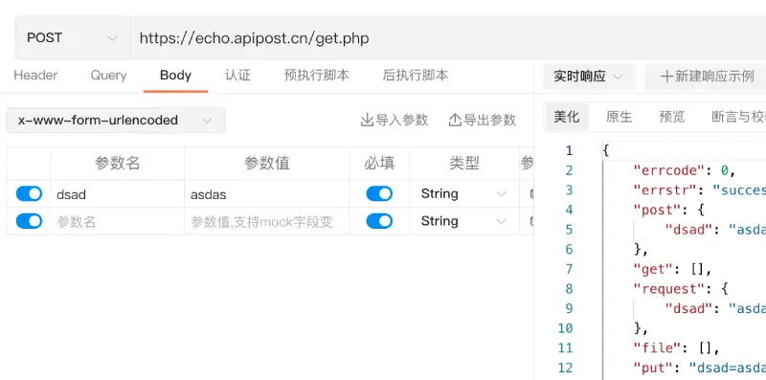Disable the dsad parameter row toggle
Image resolution: width=766 pixels, height=380 pixels.
[30, 194]
